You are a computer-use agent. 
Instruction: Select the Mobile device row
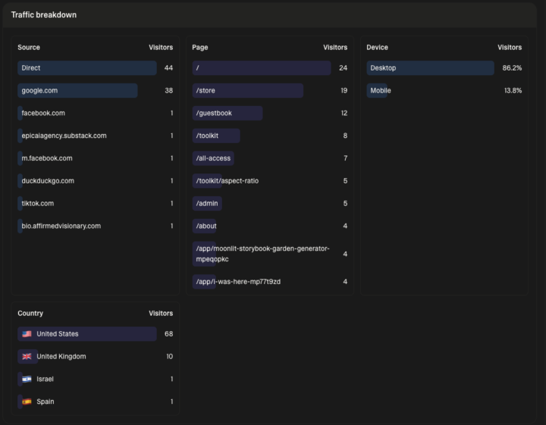(444, 90)
